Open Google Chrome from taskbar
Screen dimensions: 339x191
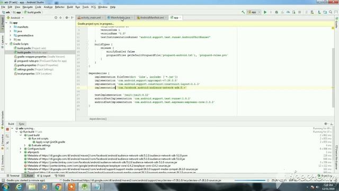coord(58,187)
